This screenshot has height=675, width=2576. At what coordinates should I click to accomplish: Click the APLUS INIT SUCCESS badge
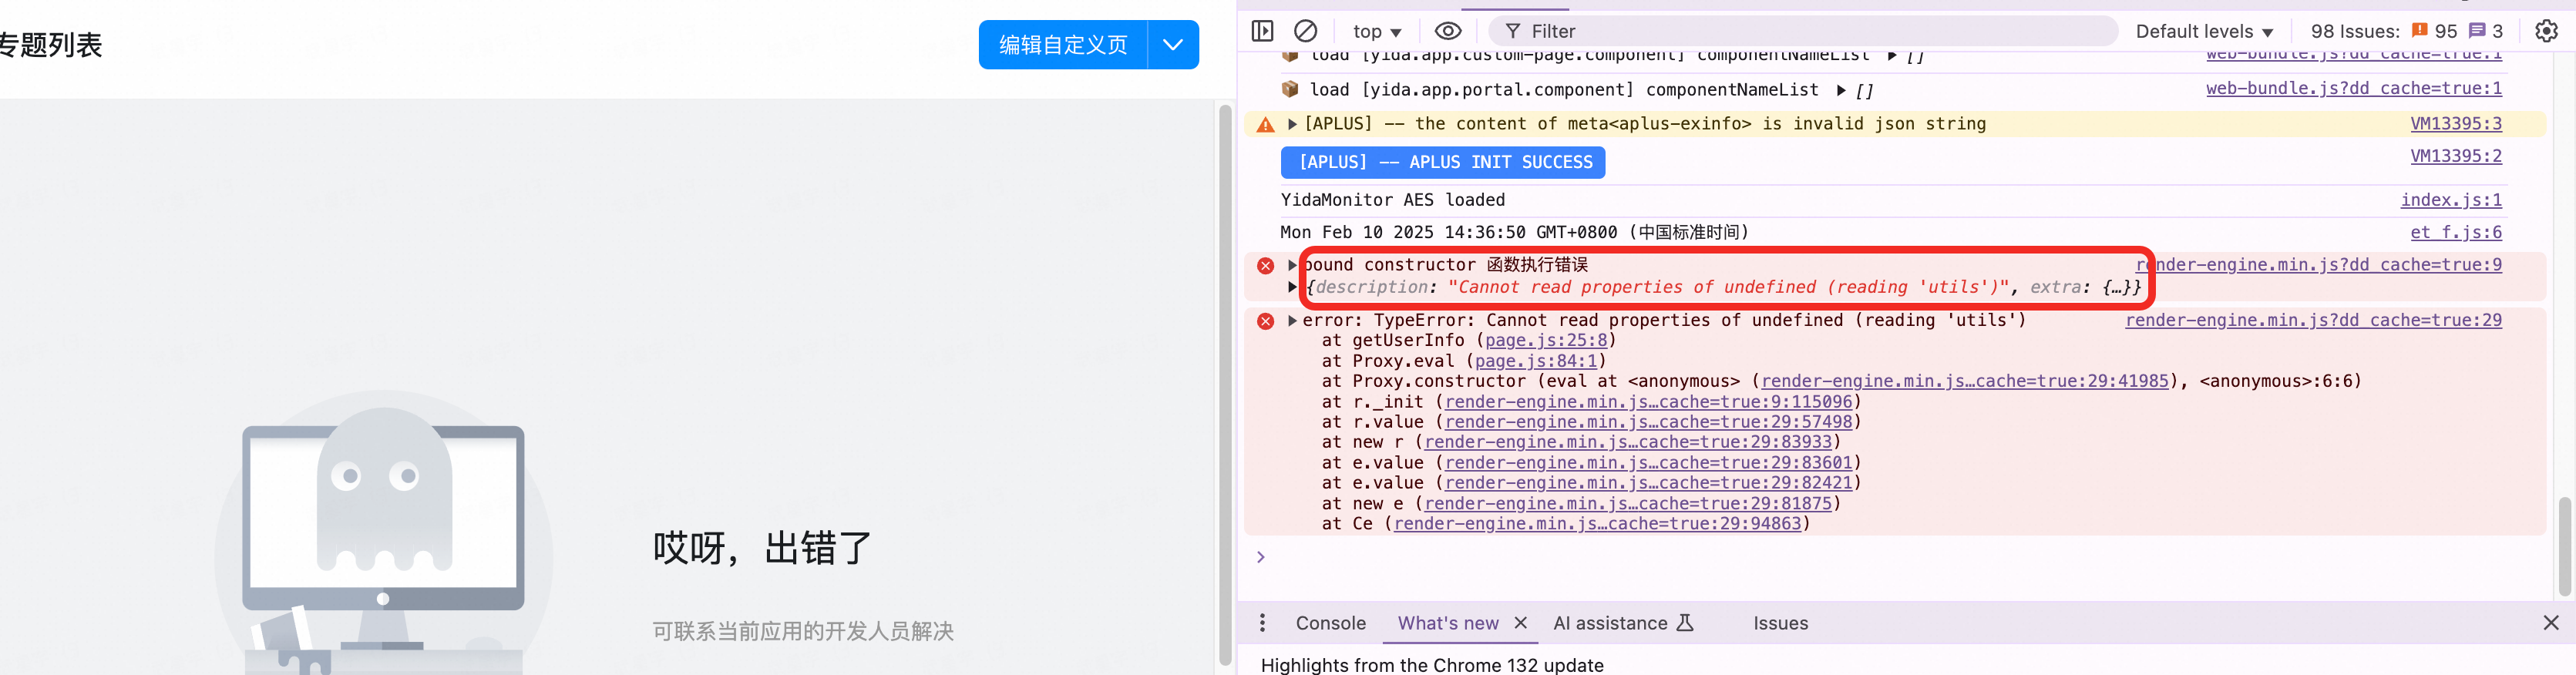(1443, 162)
